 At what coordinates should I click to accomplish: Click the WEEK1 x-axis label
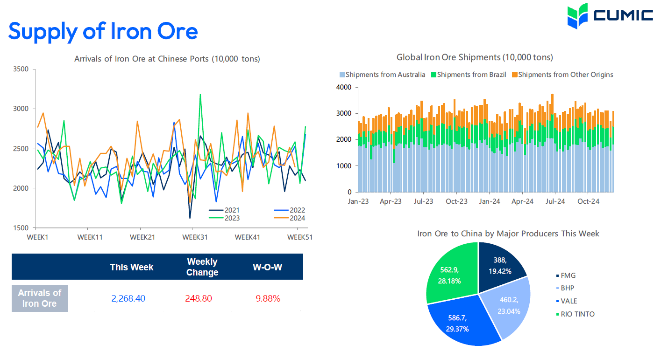38,237
